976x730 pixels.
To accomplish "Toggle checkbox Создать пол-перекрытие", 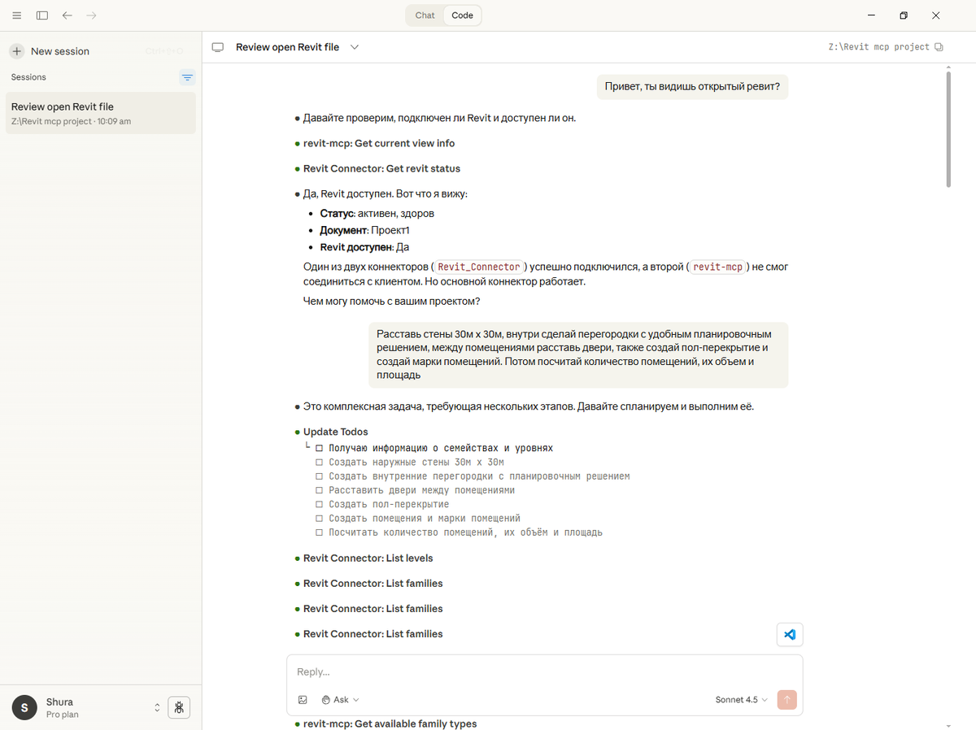I will pos(320,504).
